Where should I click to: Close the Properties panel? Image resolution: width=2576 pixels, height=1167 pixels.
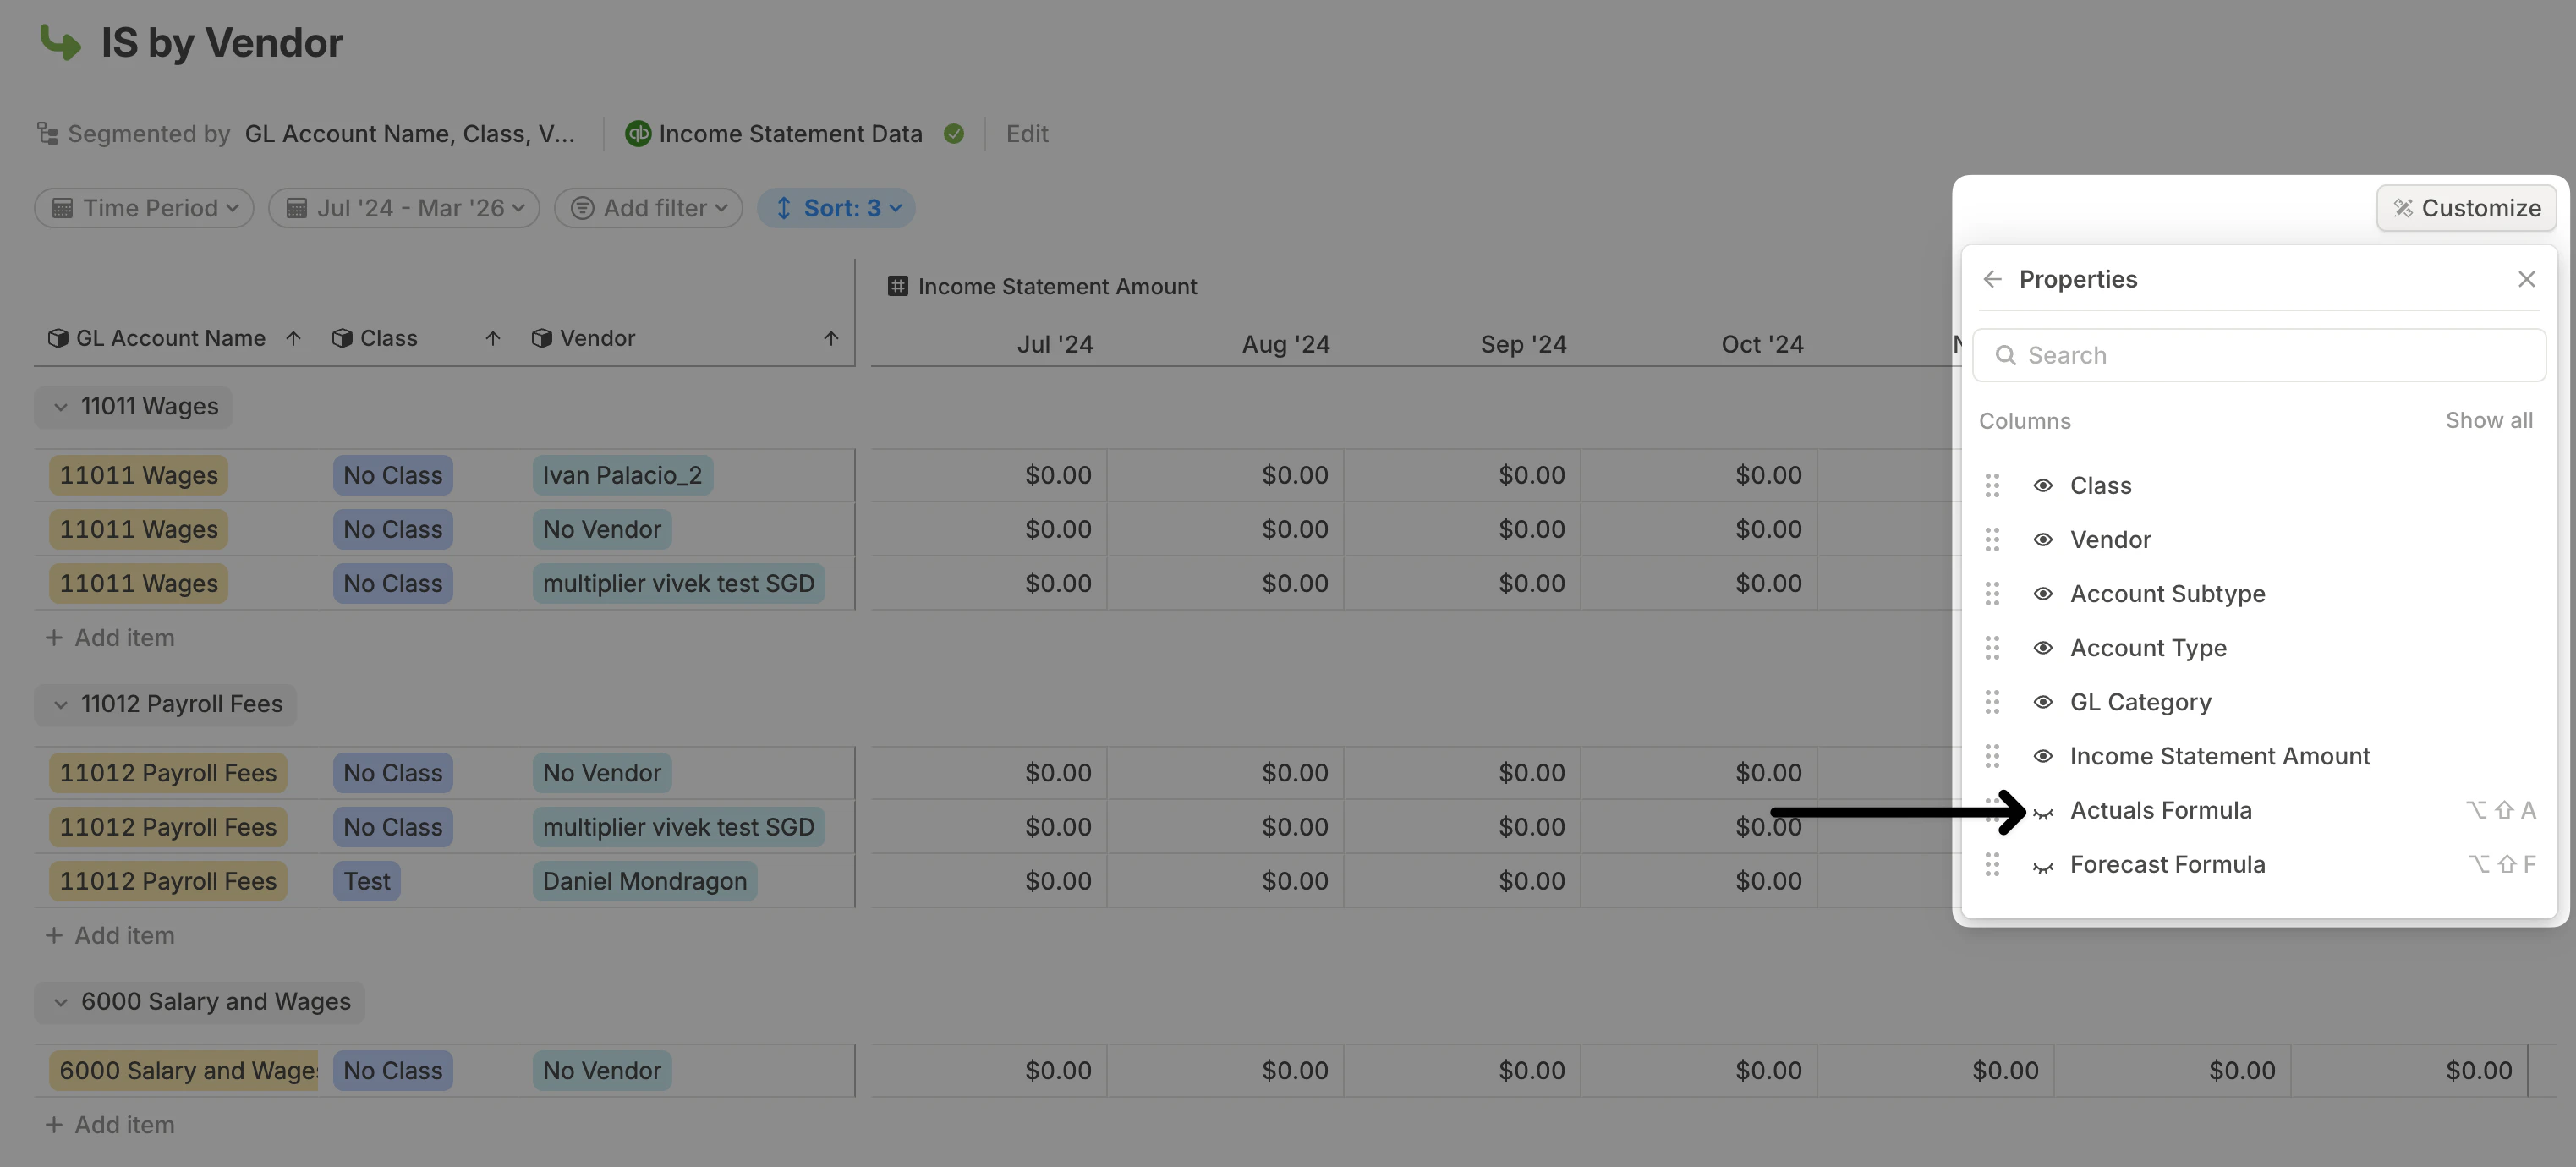[2526, 279]
